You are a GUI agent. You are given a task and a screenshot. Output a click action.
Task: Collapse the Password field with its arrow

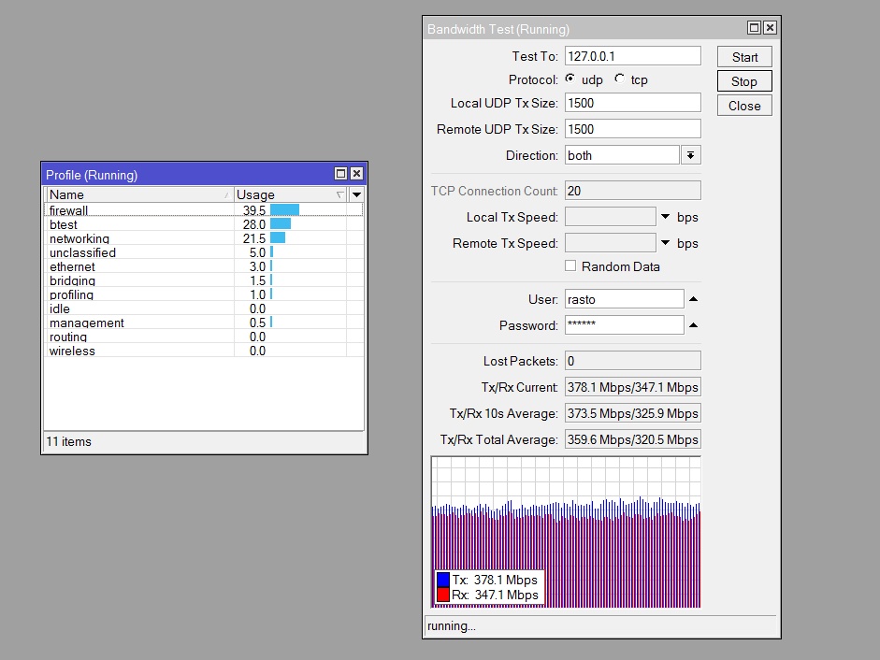point(694,325)
